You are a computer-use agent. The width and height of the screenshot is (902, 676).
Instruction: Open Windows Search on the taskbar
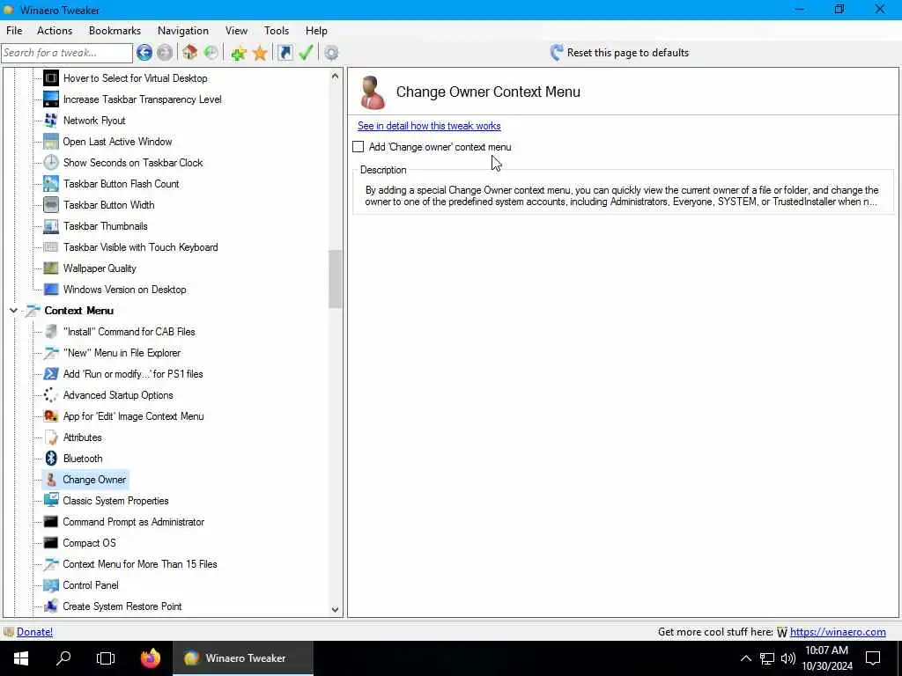63,658
